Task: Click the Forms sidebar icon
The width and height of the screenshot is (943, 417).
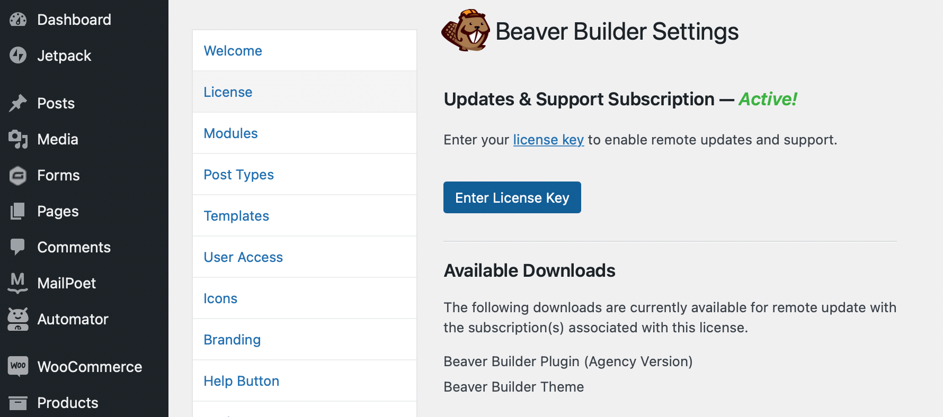Action: (18, 175)
